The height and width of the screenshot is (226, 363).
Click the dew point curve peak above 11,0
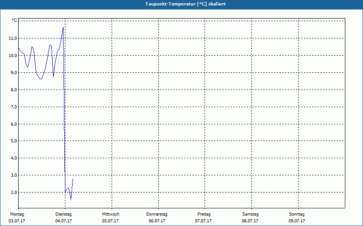63,27
